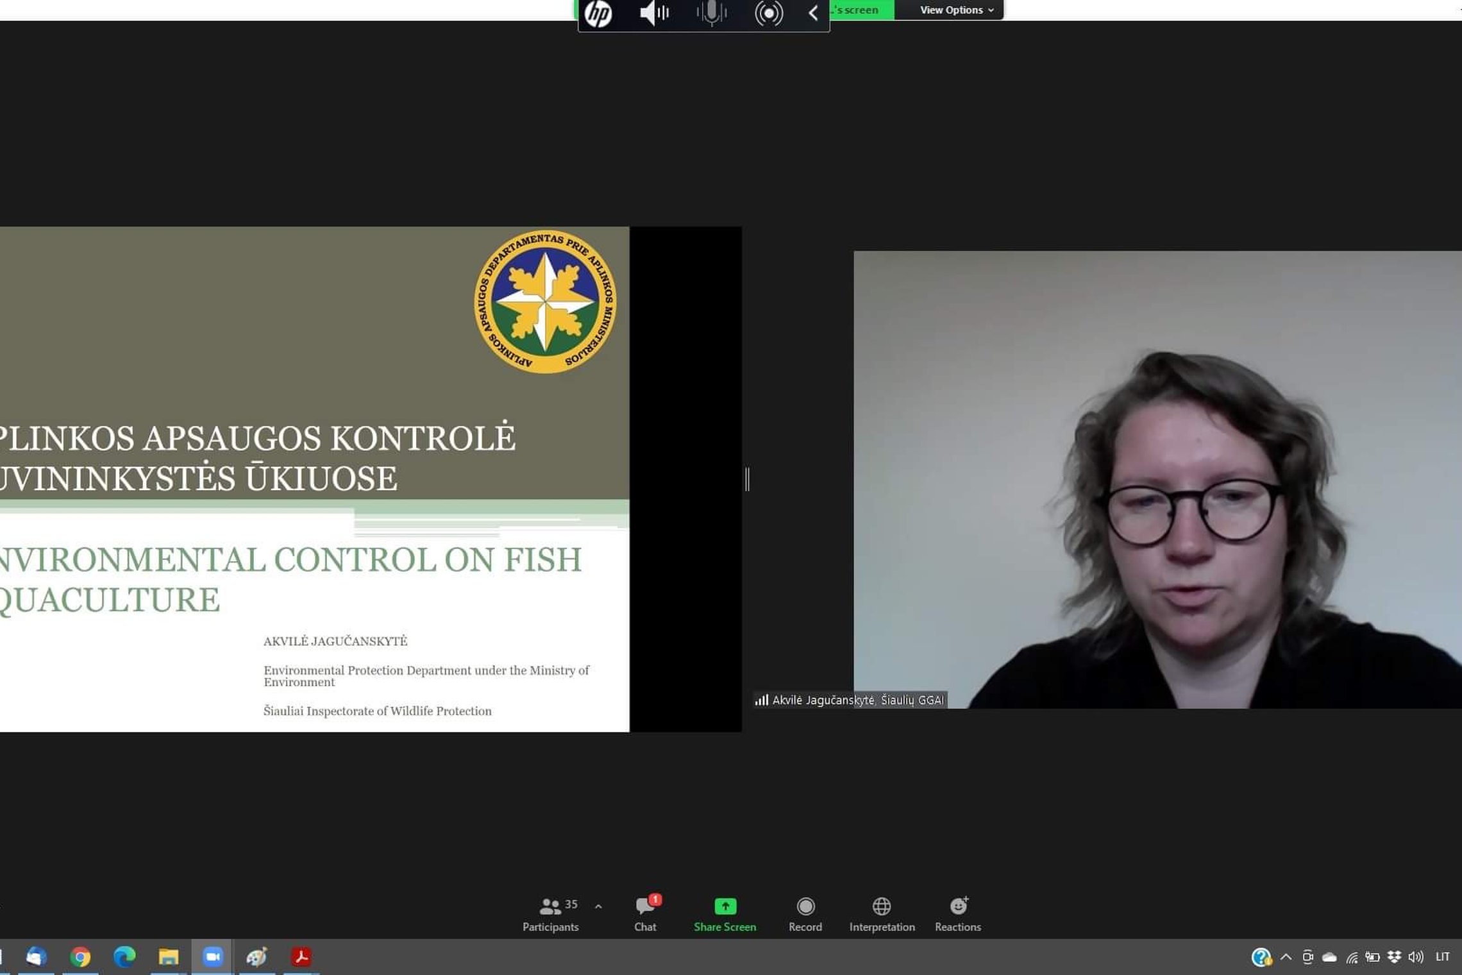The width and height of the screenshot is (1462, 975).
Task: Open Google Chrome from the taskbar
Action: pos(80,957)
